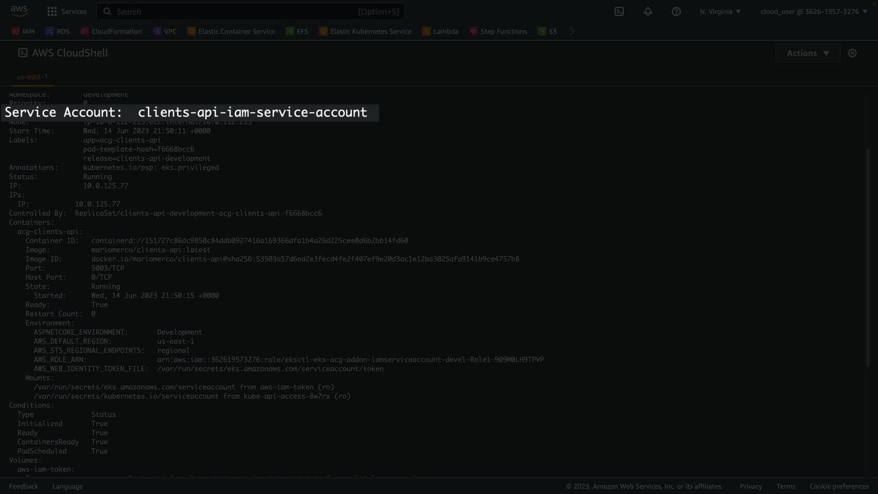Open Lambda service bookmark
This screenshot has height=494, width=878.
440,31
